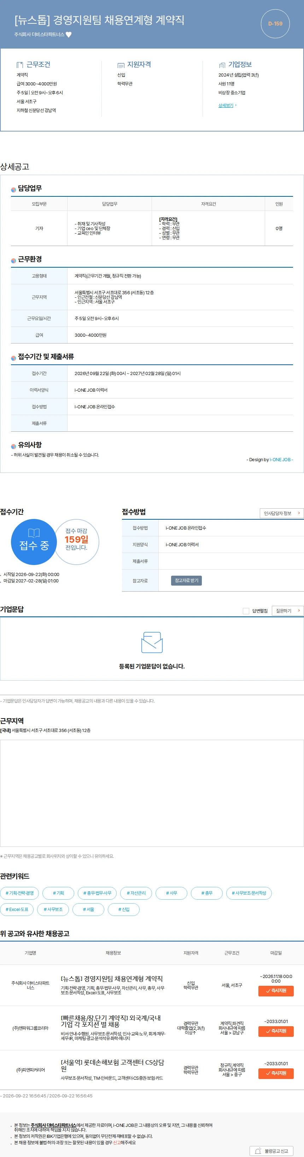Viewport: 304px width, 1157px height.
Task: Select the #자산관리 keyword tag
Action: tap(136, 893)
